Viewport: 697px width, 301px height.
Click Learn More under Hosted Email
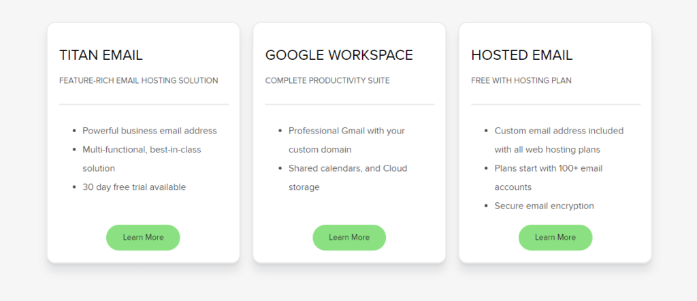tap(555, 238)
